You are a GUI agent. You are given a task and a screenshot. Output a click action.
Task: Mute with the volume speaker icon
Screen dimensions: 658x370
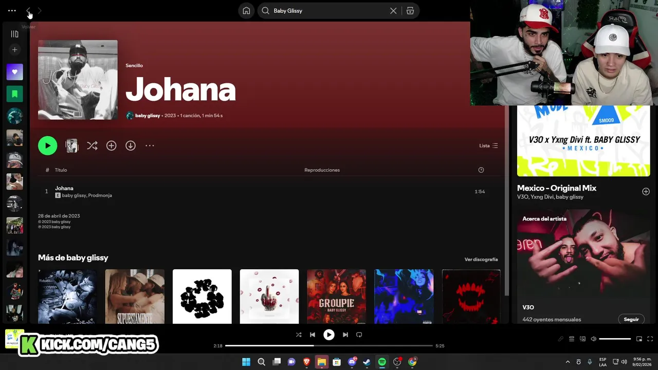pyautogui.click(x=594, y=339)
